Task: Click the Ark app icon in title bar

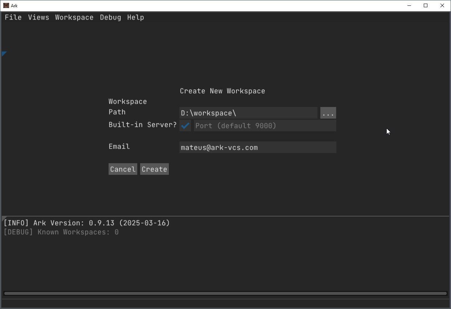Action: click(6, 5)
